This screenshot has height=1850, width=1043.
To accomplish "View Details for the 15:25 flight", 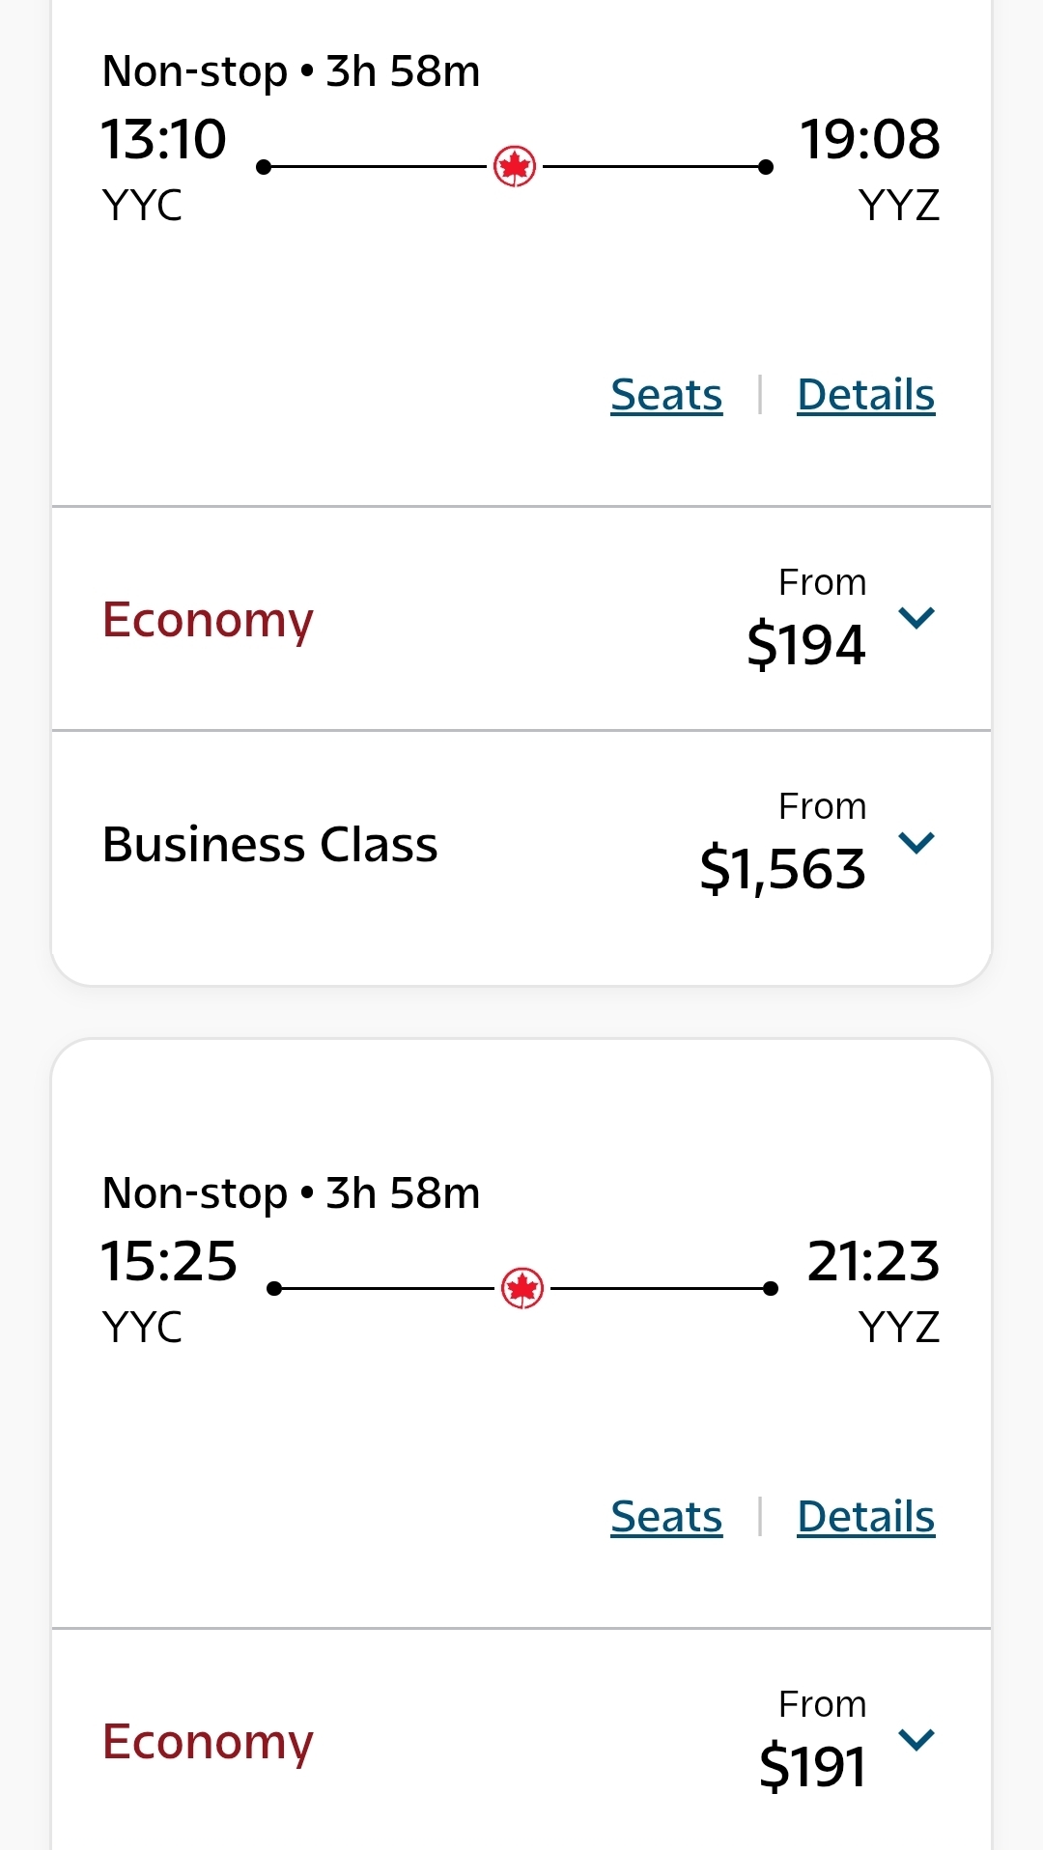I will point(865,1517).
